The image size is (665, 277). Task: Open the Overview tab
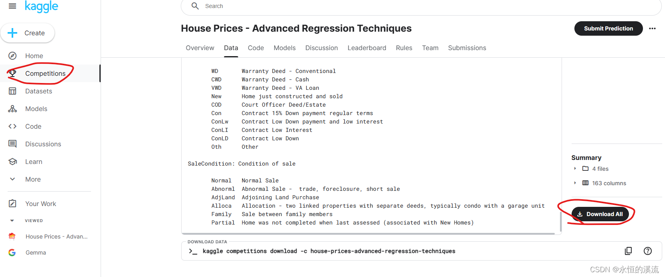[x=200, y=48]
